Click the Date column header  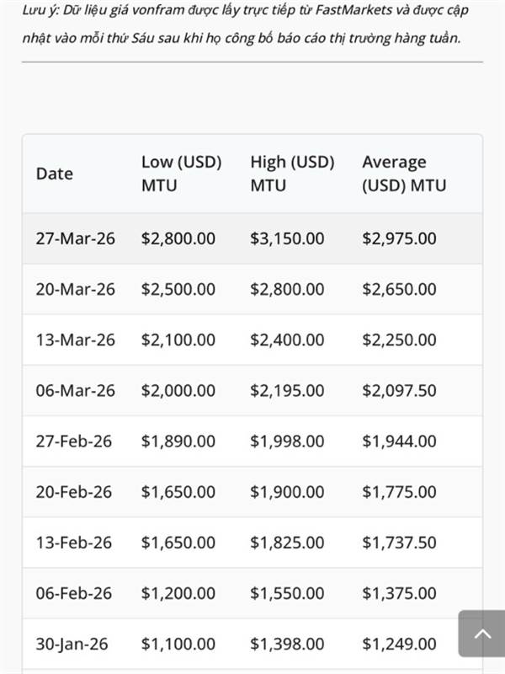pos(55,174)
